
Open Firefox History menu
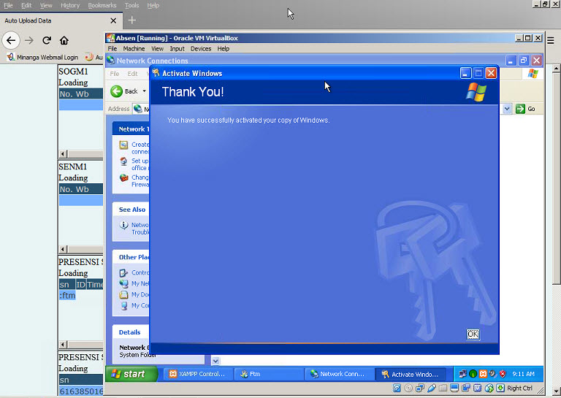(x=70, y=5)
